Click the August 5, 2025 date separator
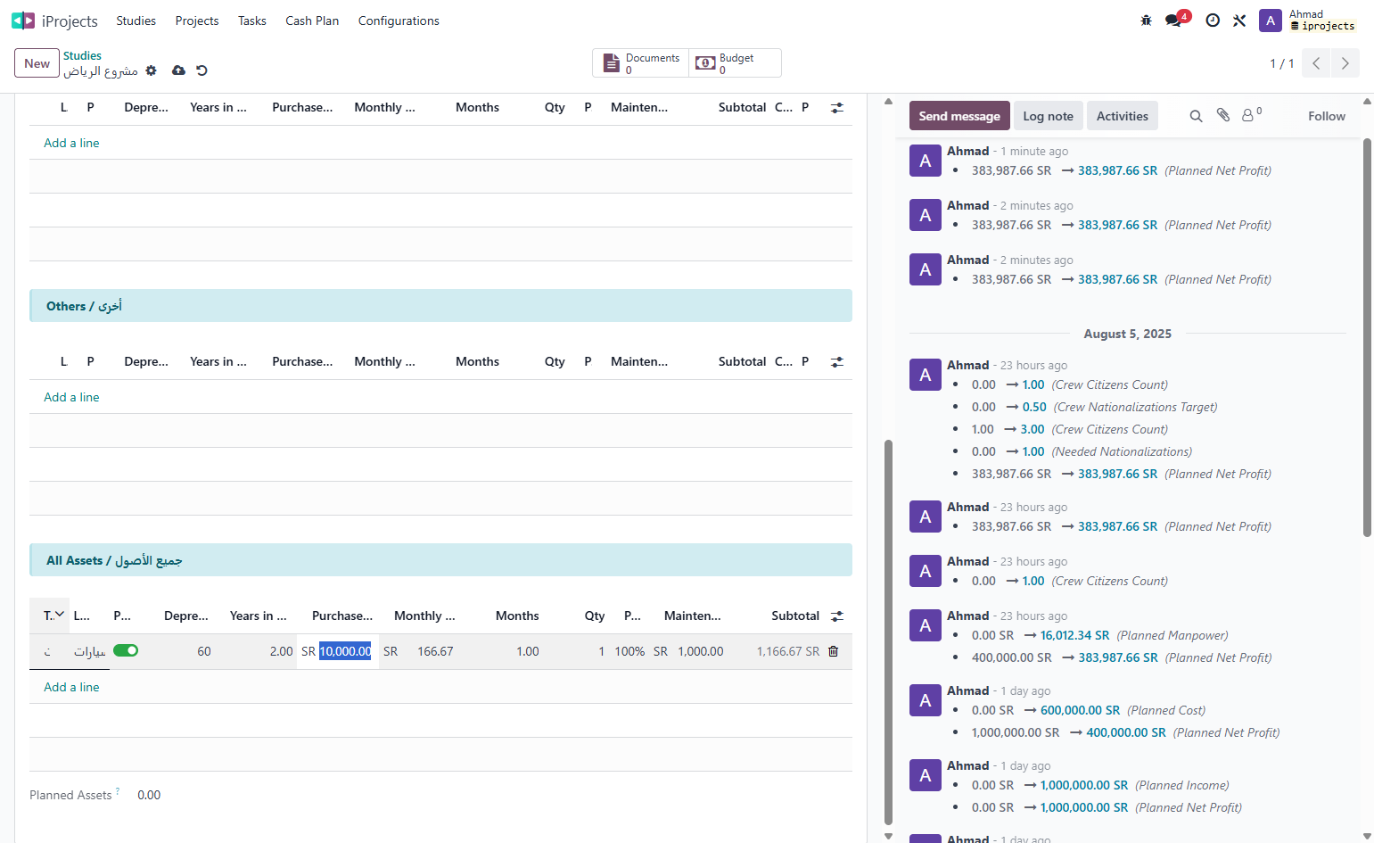1374x843 pixels. pos(1127,334)
